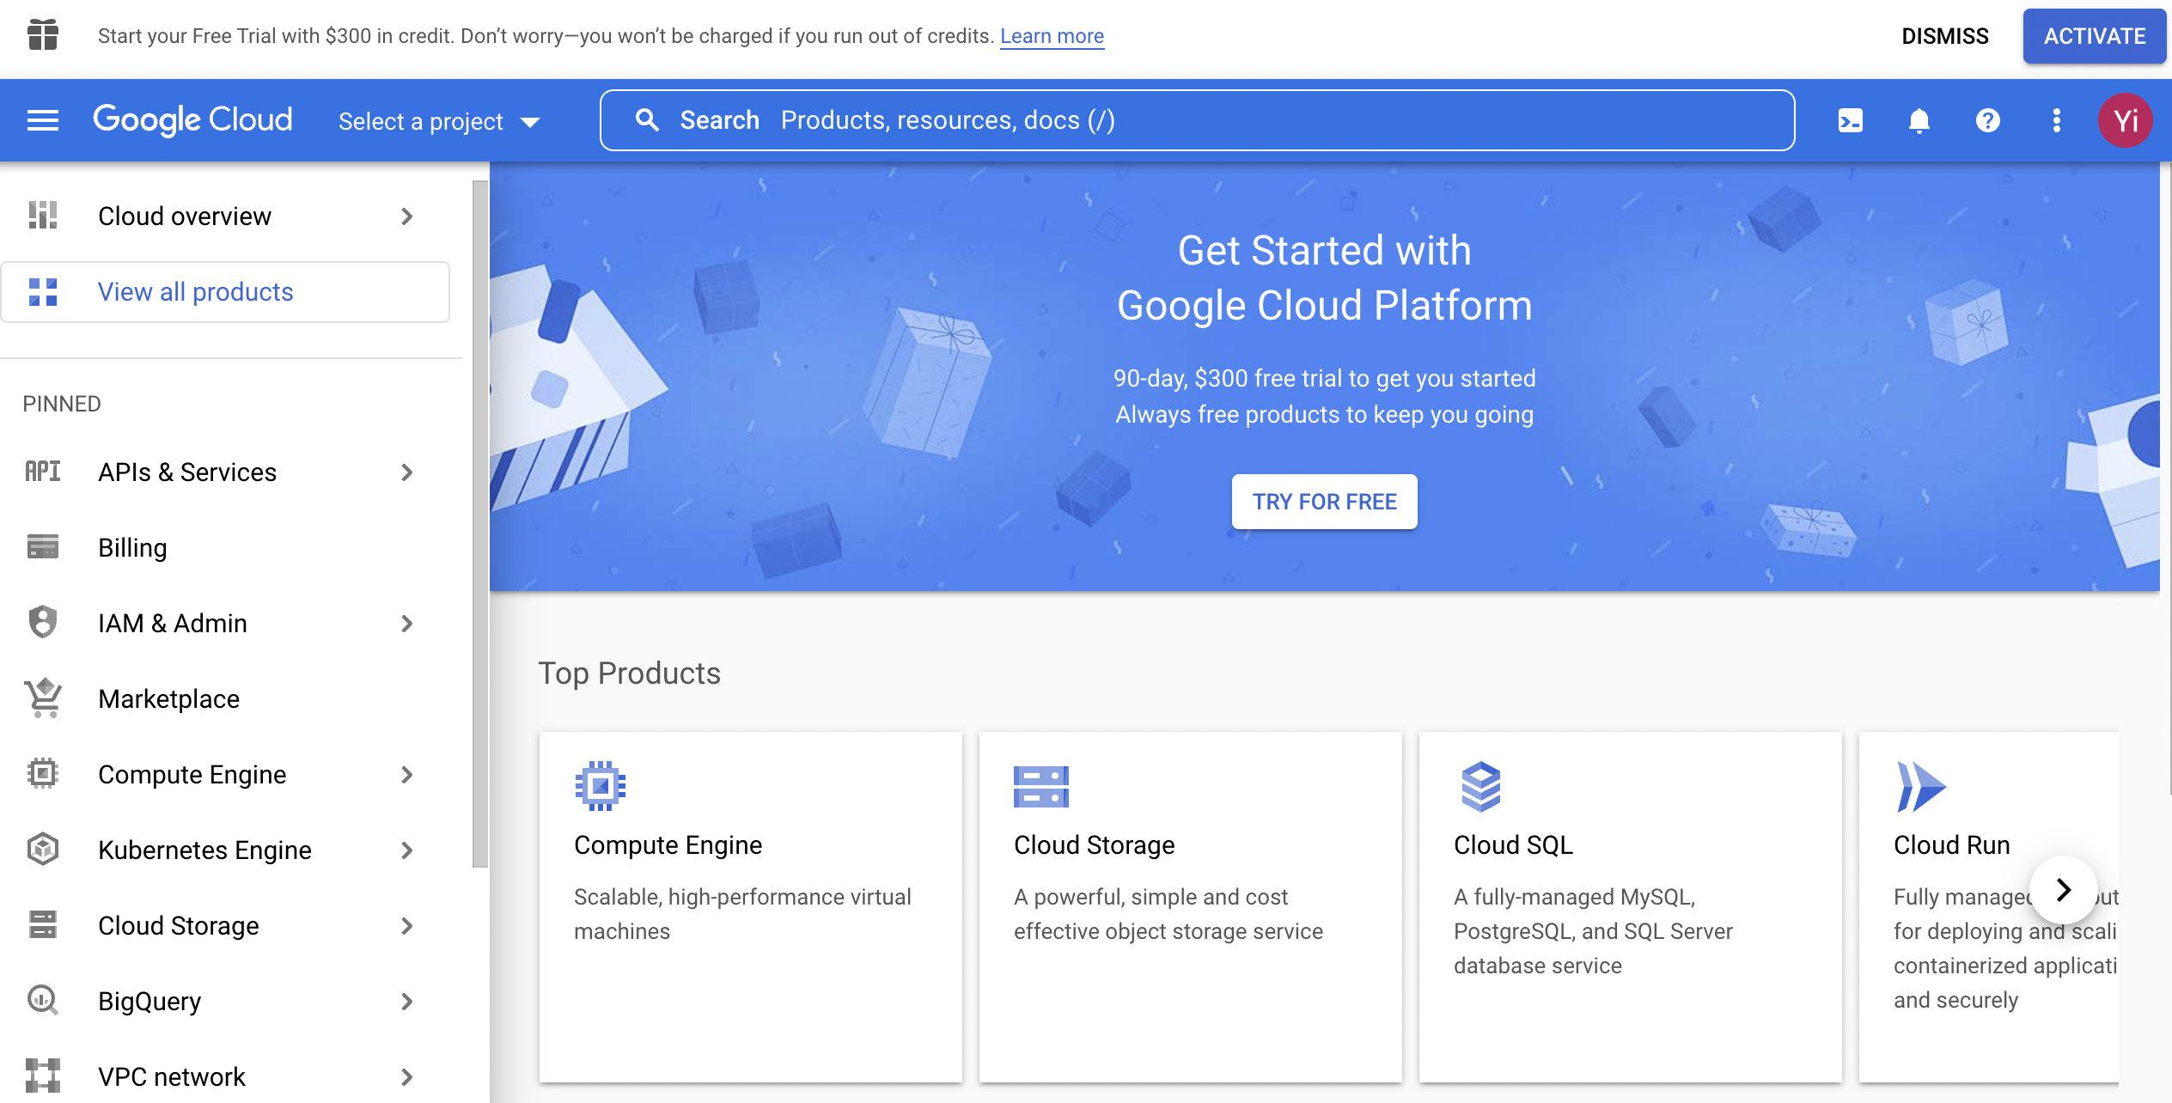2172x1103 pixels.
Task: Click the API icon beside APIs & Services
Action: point(43,472)
